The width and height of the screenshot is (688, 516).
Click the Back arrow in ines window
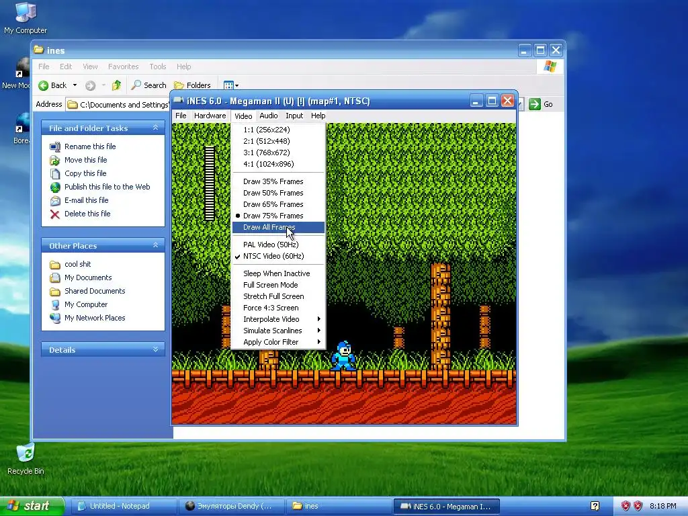[44, 85]
